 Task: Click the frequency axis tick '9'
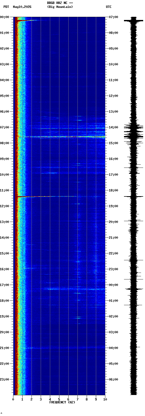pos(96,399)
